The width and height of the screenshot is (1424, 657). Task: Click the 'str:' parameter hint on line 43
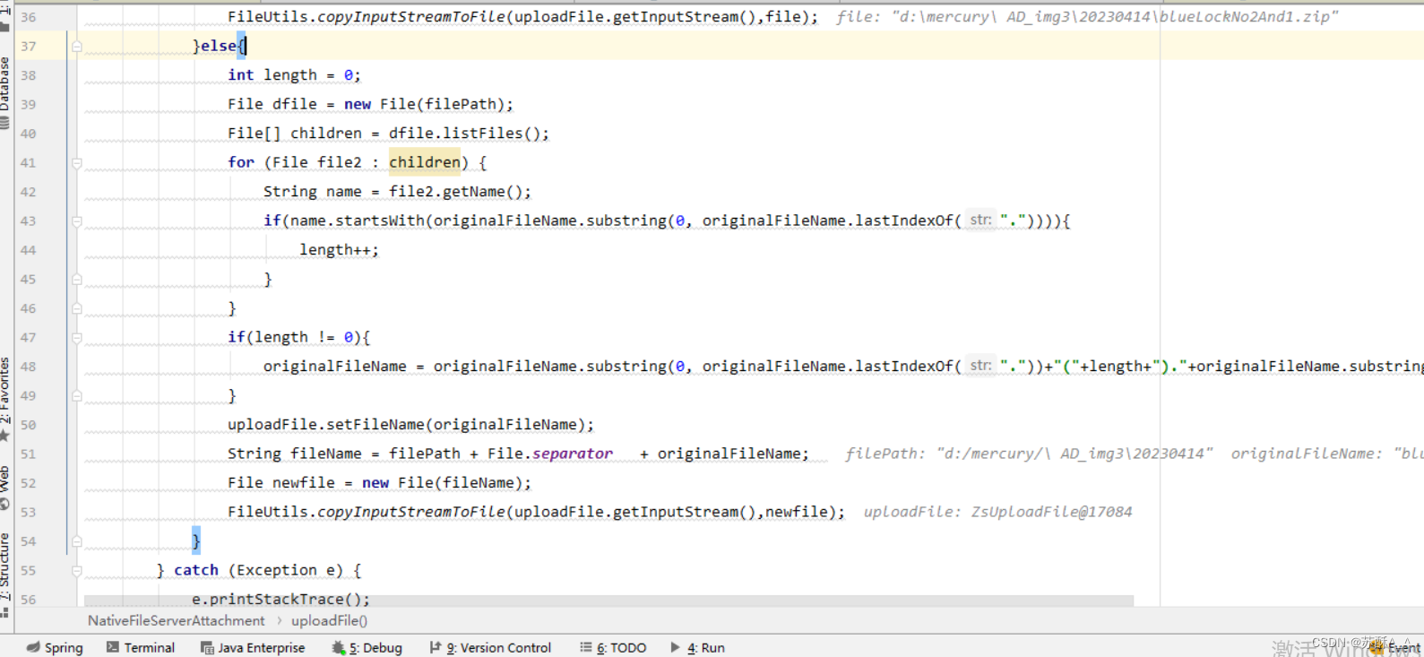pos(980,220)
